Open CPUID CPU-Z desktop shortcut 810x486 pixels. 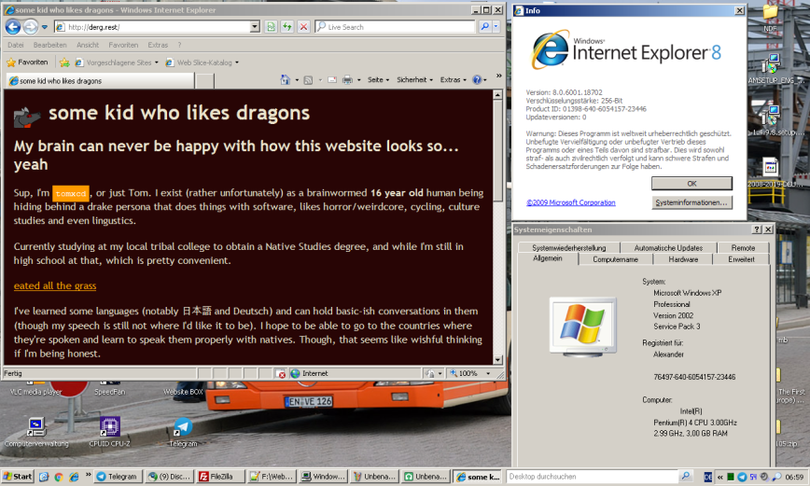click(109, 427)
